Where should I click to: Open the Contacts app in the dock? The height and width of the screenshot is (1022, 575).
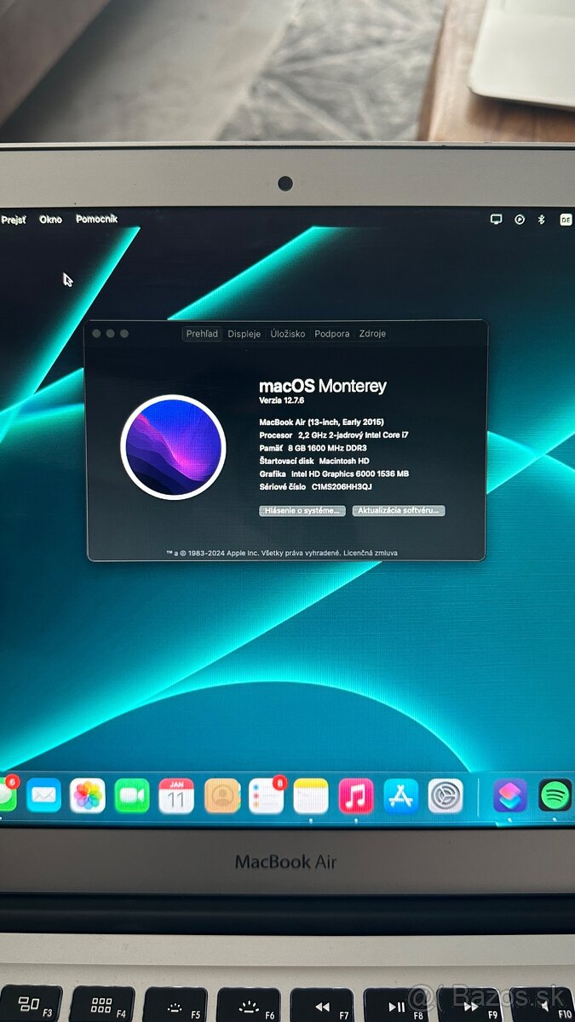pyautogui.click(x=222, y=795)
